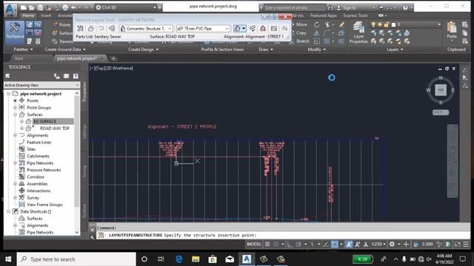Screen dimensions: 474x266
Task: Click the undo icon in Network Layout Tools
Action: click(284, 28)
